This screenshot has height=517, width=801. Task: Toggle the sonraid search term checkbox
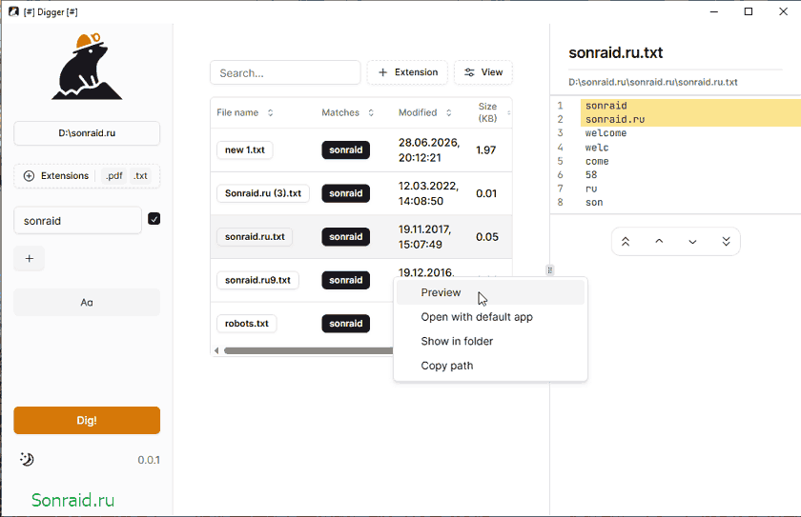154,219
